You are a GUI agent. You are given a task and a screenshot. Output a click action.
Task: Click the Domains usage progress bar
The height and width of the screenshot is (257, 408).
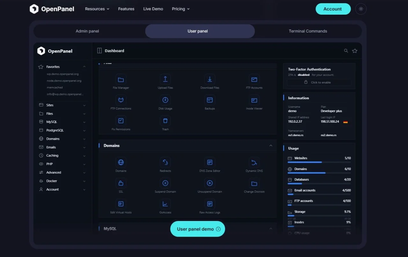pyautogui.click(x=319, y=173)
